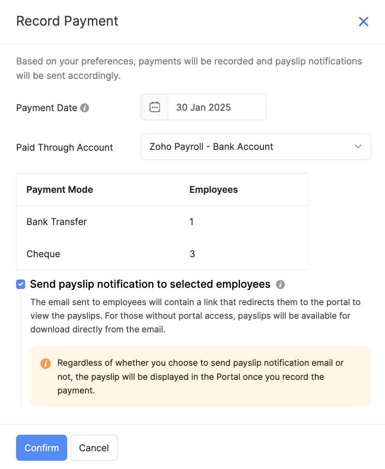Click the Confirm button

41,448
